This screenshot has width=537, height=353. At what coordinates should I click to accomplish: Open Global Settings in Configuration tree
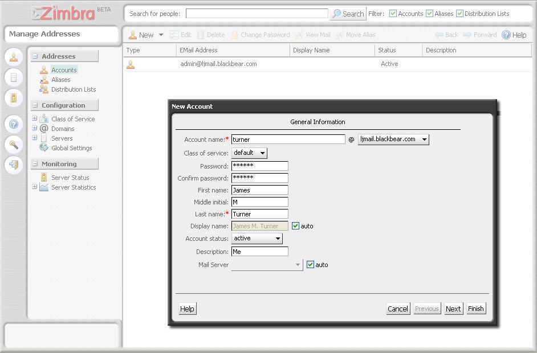(x=71, y=148)
